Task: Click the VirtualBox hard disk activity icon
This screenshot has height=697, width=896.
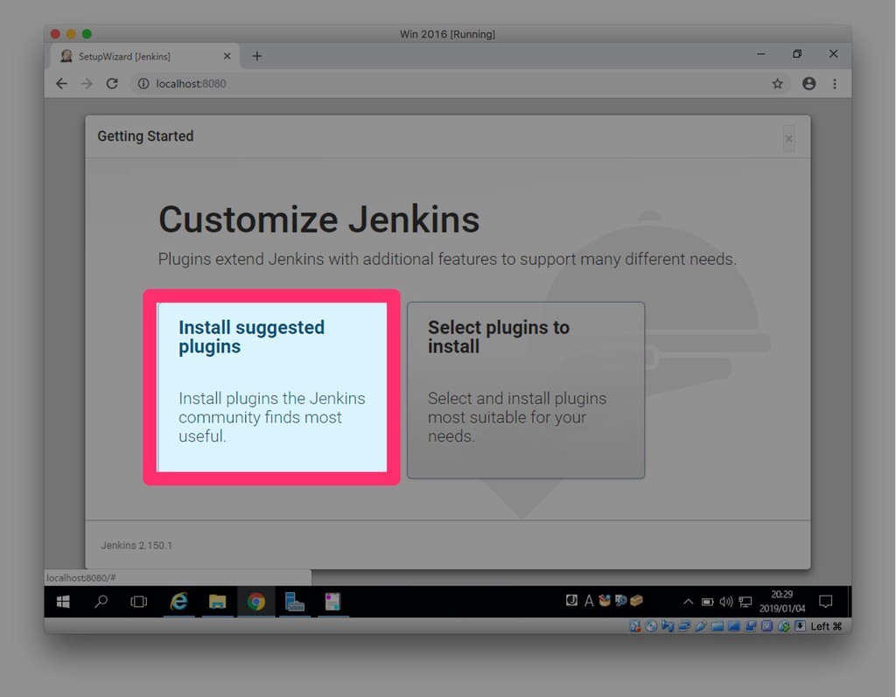Action: pyautogui.click(x=635, y=626)
